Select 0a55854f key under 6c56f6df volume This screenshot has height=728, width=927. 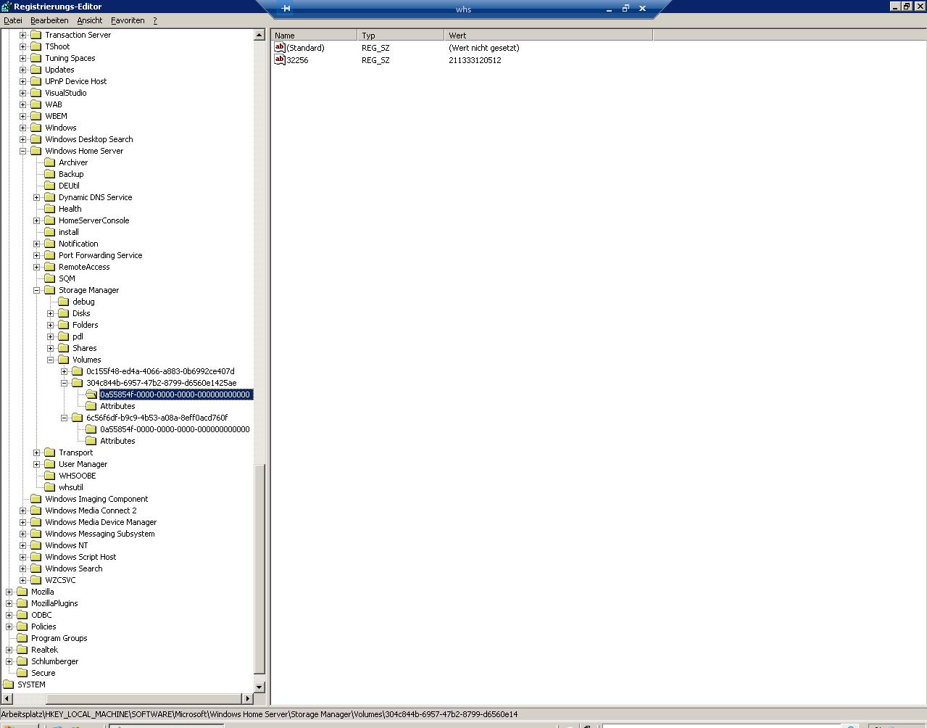pos(175,429)
